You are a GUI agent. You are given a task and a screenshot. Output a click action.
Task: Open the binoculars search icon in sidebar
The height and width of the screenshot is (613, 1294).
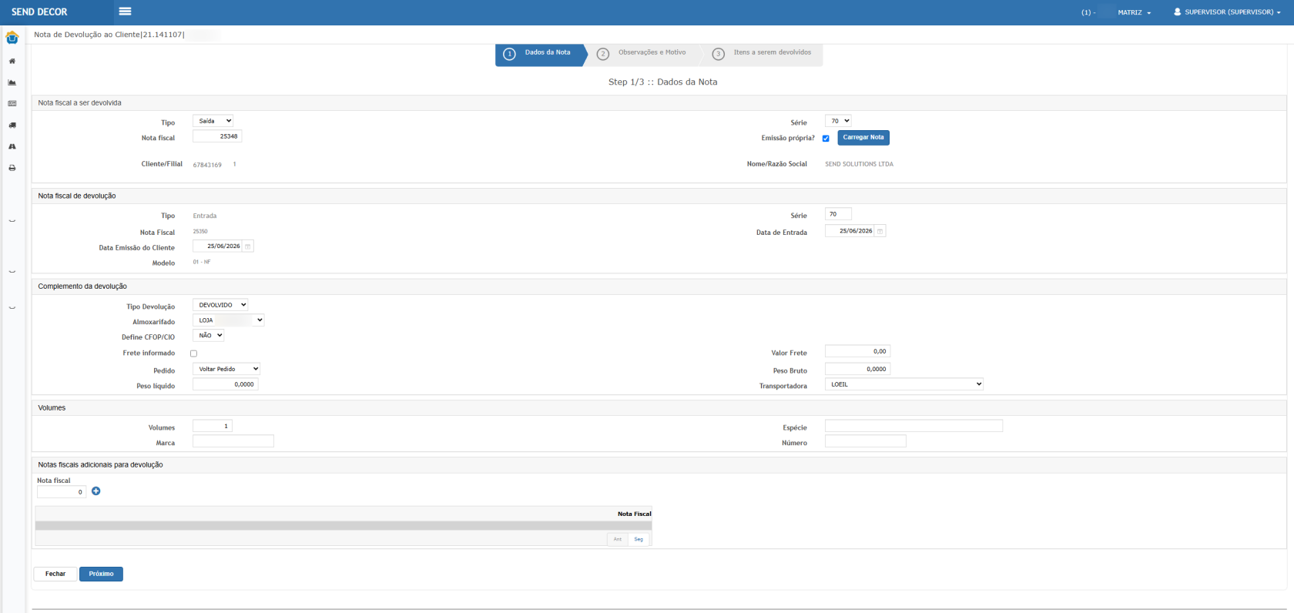point(12,146)
